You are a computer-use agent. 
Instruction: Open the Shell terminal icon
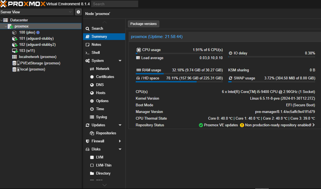[88, 53]
